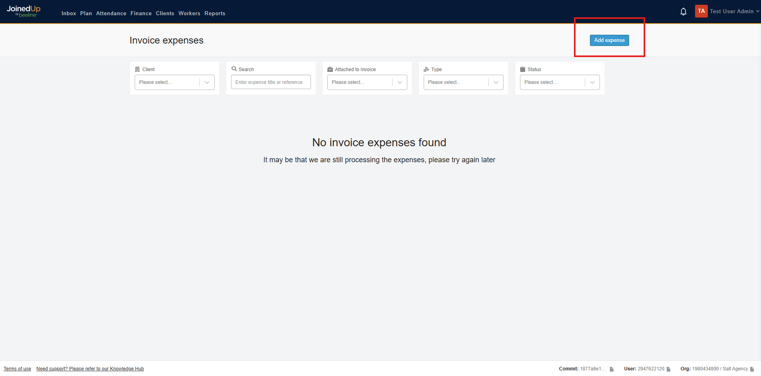Click the grid icon beside Client
This screenshot has height=376, width=761.
pyautogui.click(x=137, y=69)
